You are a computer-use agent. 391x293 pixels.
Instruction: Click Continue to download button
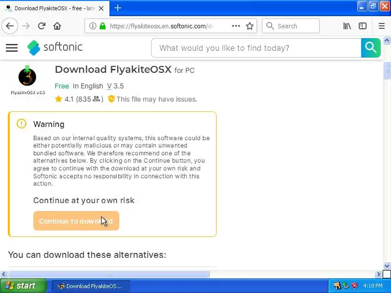pyautogui.click(x=76, y=221)
